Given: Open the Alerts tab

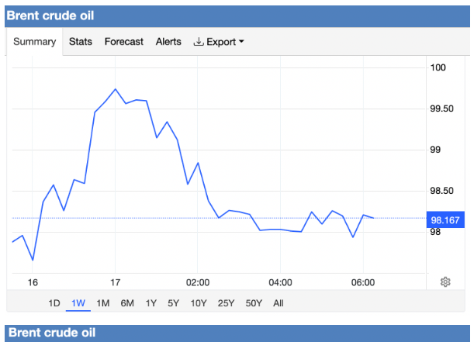Looking at the screenshot, I should (x=168, y=42).
